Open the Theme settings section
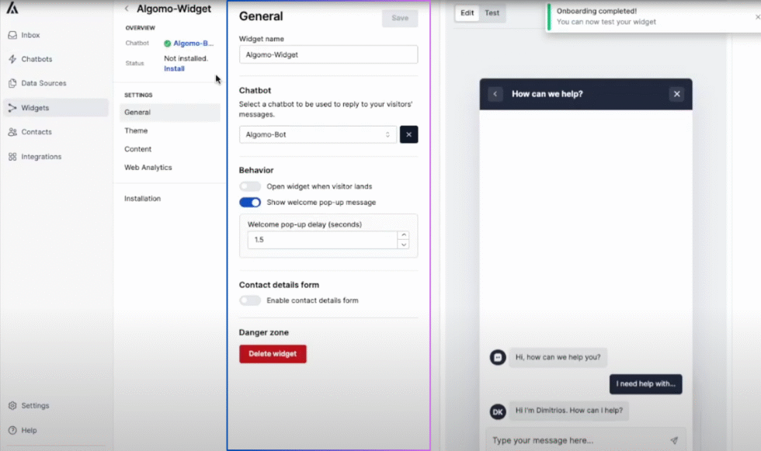Screen dimensions: 761x451 point(134,130)
